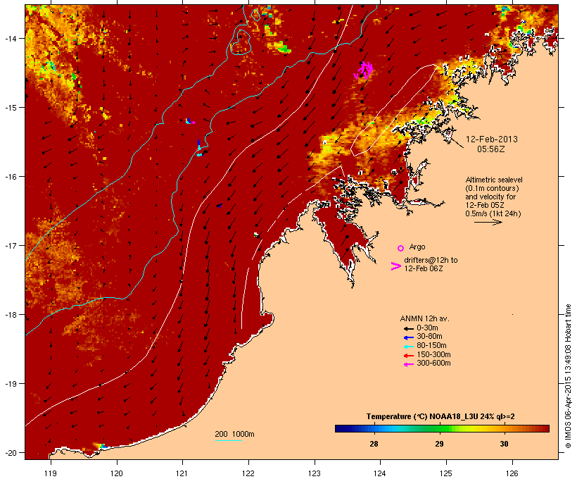Click the colorbar tick label 28
This screenshot has height=479, width=577.
point(374,444)
